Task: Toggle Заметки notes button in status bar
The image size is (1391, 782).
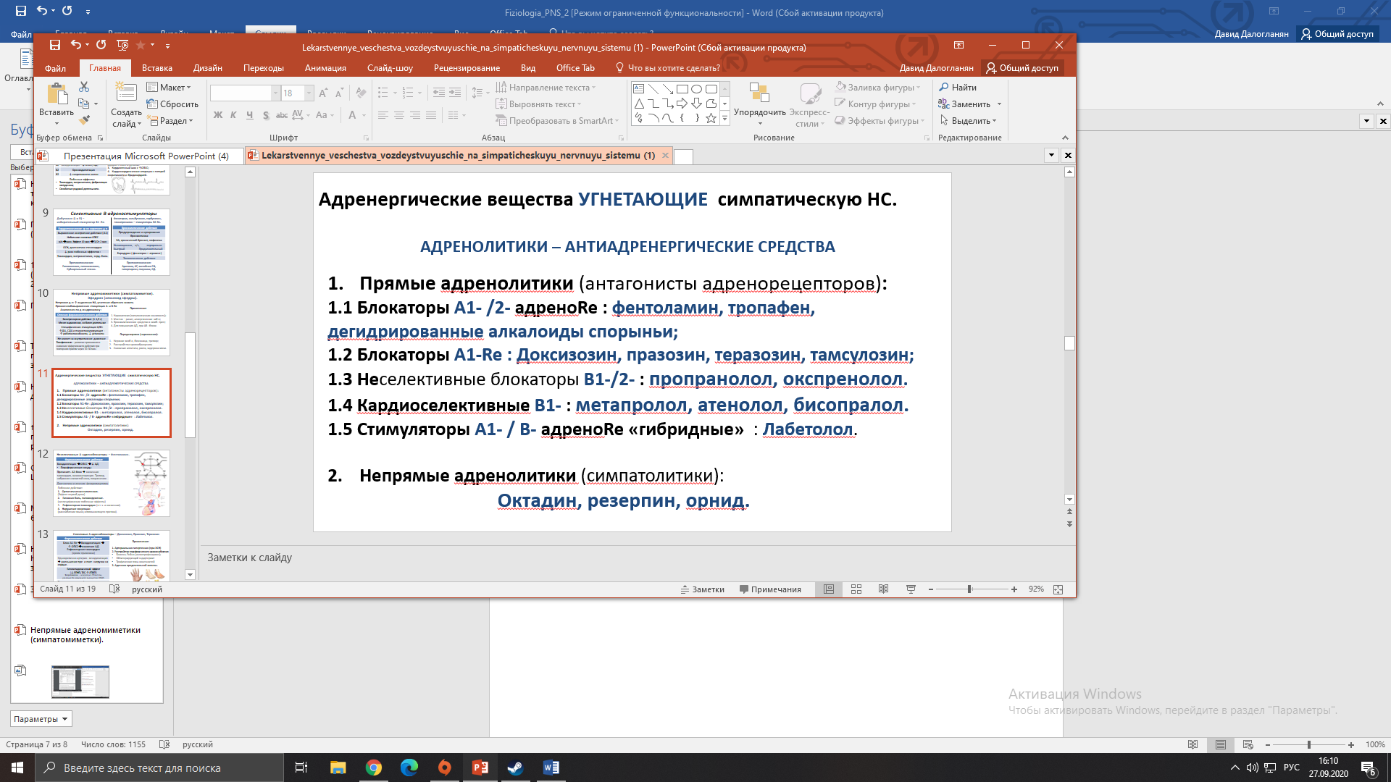Action: (x=703, y=589)
